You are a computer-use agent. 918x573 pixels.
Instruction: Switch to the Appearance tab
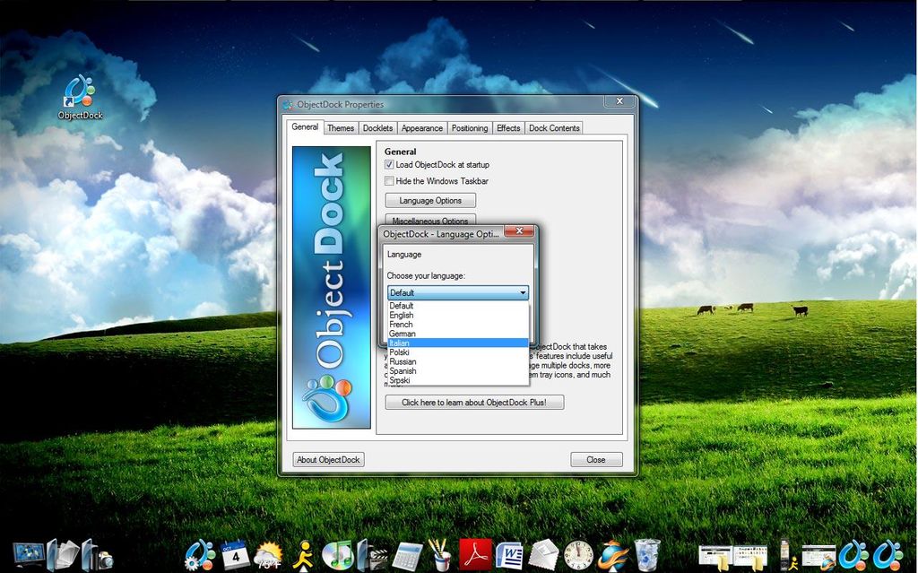(x=421, y=128)
